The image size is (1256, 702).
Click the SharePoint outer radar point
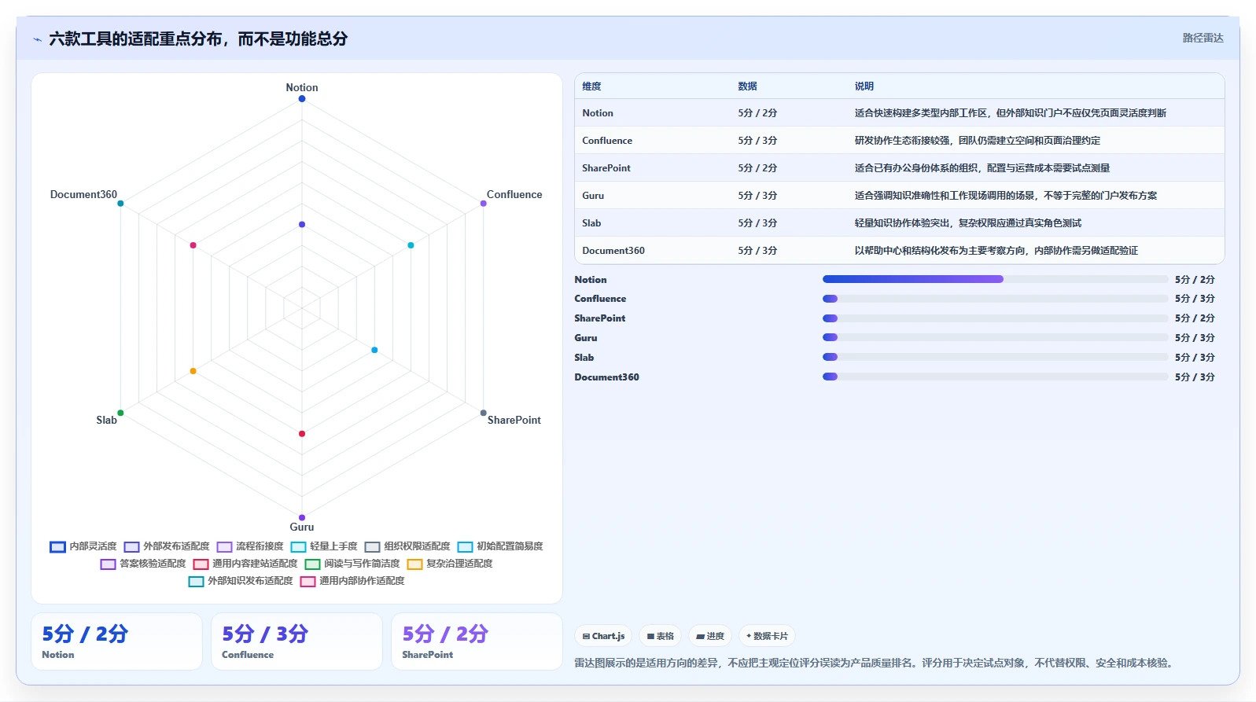(484, 413)
